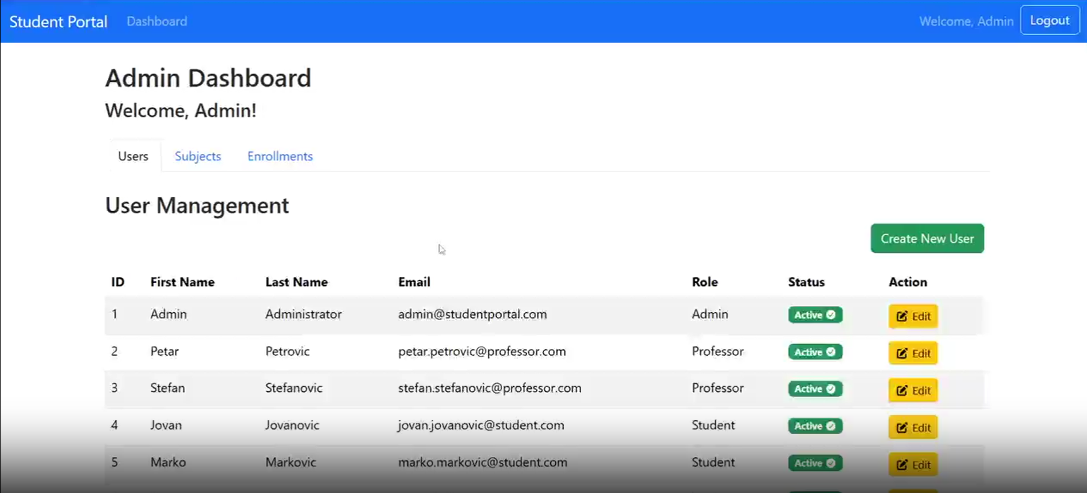Click the Petrovic last name cell

[287, 351]
